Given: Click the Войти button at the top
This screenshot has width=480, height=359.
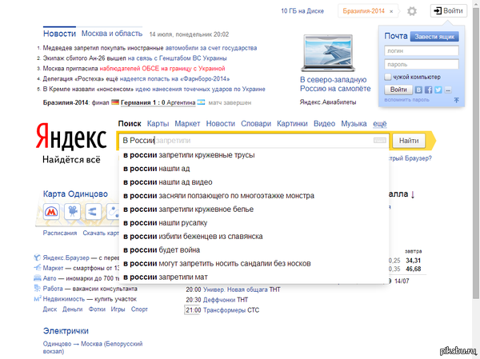Looking at the screenshot, I should (x=449, y=10).
